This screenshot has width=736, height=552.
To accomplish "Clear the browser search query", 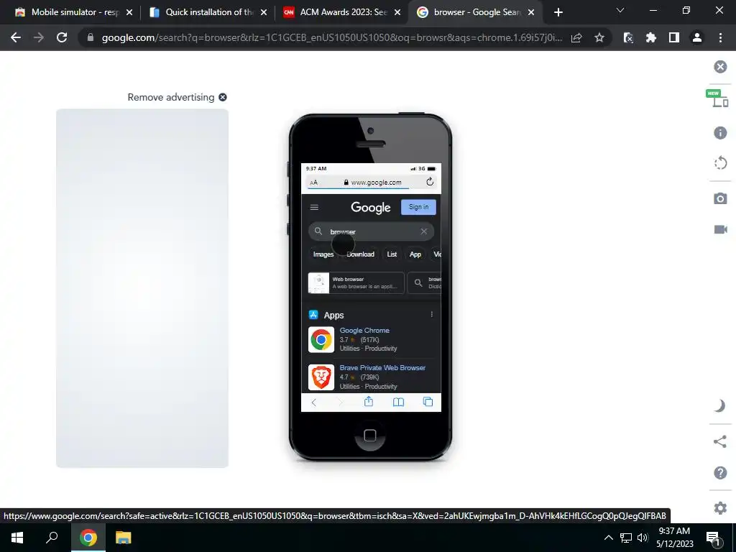I will (424, 231).
